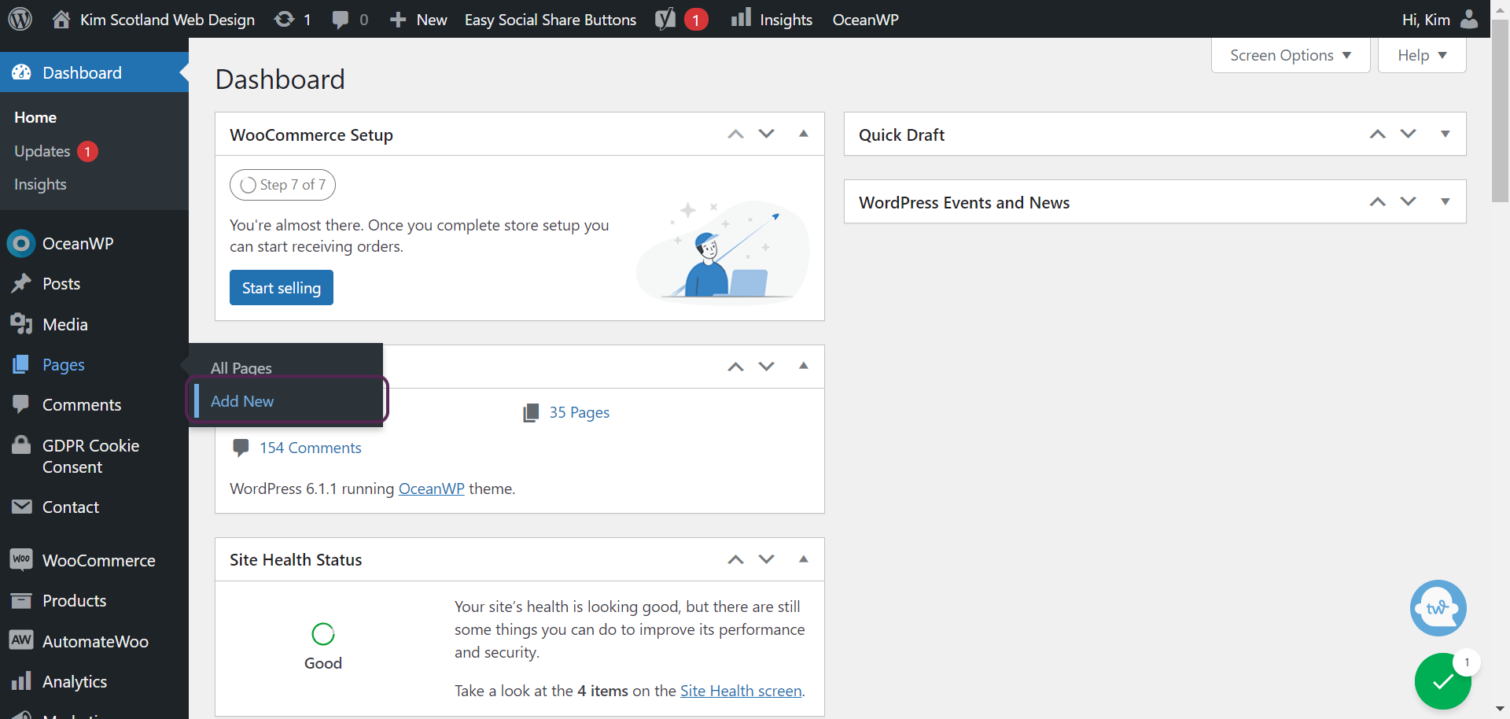The width and height of the screenshot is (1510, 719).
Task: Open OceanWP in the admin bar
Action: coord(866,19)
